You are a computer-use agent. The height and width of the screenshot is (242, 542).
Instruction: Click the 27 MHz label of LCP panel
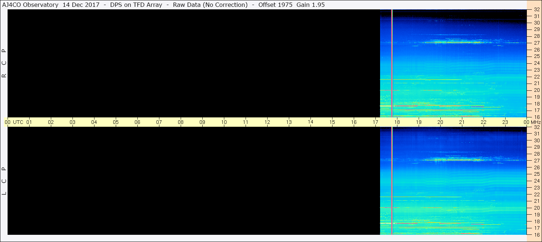point(537,161)
